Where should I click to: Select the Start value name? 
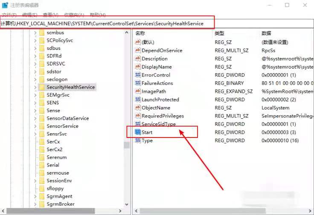[x=147, y=132]
